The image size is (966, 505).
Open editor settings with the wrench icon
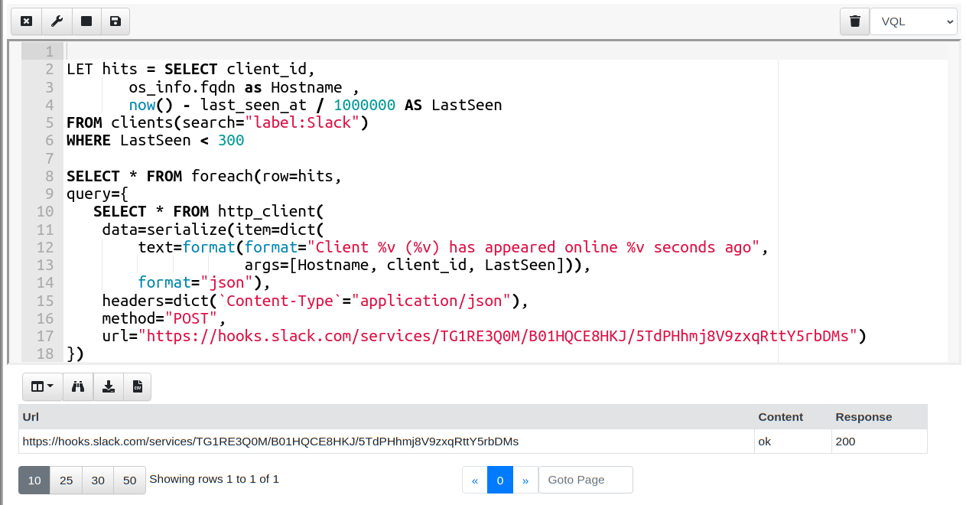57,21
